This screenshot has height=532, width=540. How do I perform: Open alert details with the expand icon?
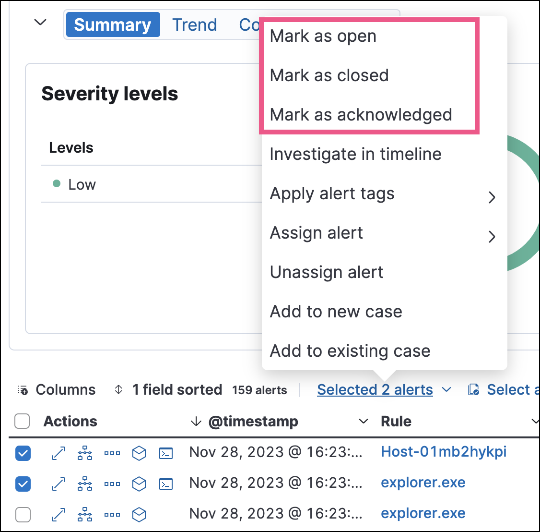coord(58,453)
